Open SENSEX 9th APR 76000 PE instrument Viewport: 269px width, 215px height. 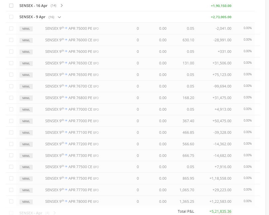72,52
